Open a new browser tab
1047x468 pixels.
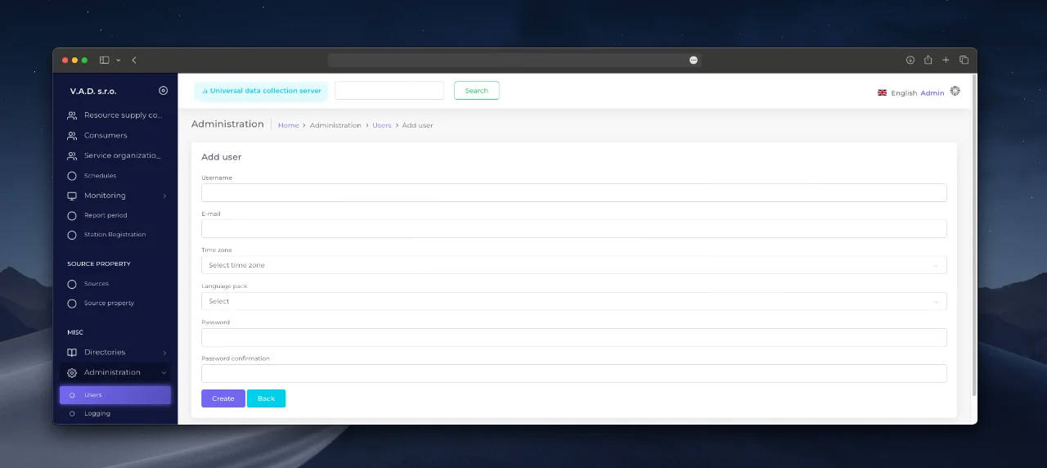[x=946, y=60]
